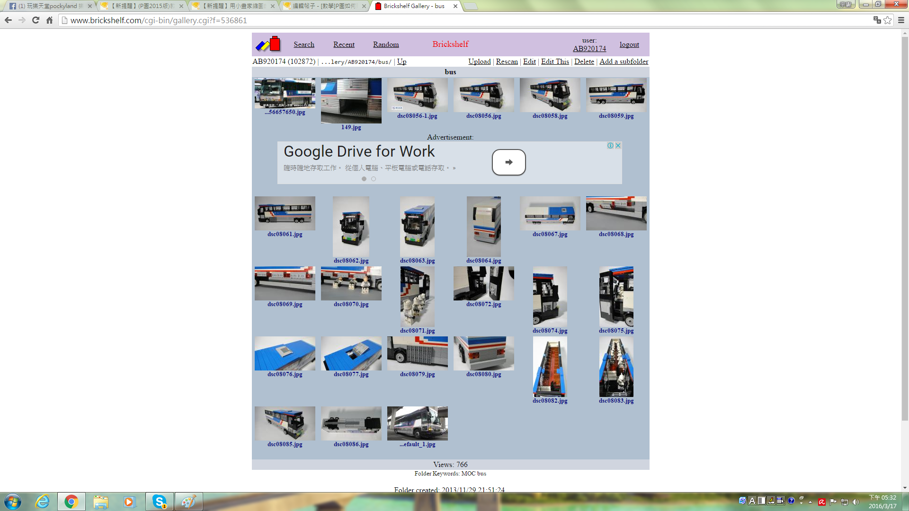The width and height of the screenshot is (909, 511).
Task: Click the ad info icon
Action: point(610,145)
